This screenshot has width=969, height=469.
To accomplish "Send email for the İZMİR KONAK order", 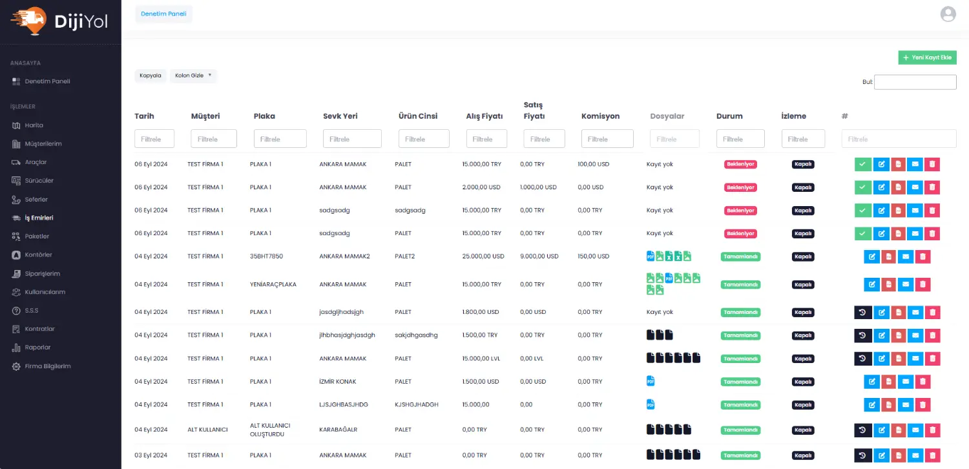I will [906, 382].
